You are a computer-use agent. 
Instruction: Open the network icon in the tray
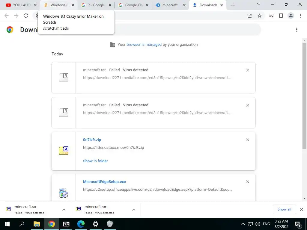[x=250, y=224]
